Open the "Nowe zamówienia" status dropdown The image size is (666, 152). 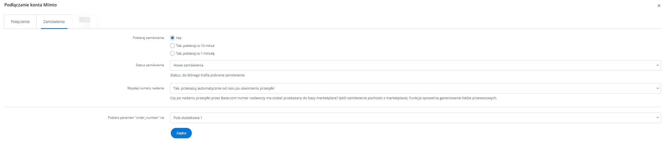[414, 65]
